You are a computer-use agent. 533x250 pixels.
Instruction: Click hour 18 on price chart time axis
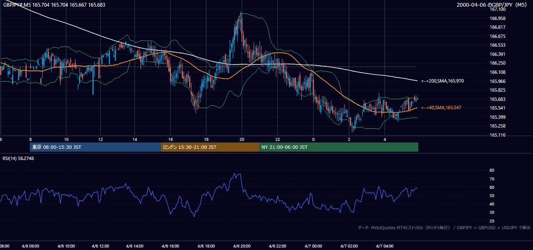tap(206, 139)
